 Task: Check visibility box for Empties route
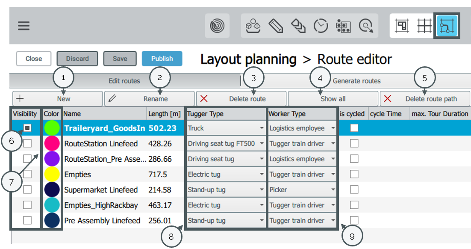click(27, 174)
